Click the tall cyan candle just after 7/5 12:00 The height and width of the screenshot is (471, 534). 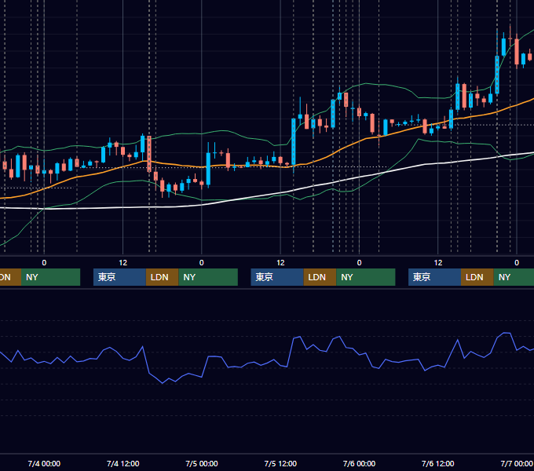click(x=294, y=141)
